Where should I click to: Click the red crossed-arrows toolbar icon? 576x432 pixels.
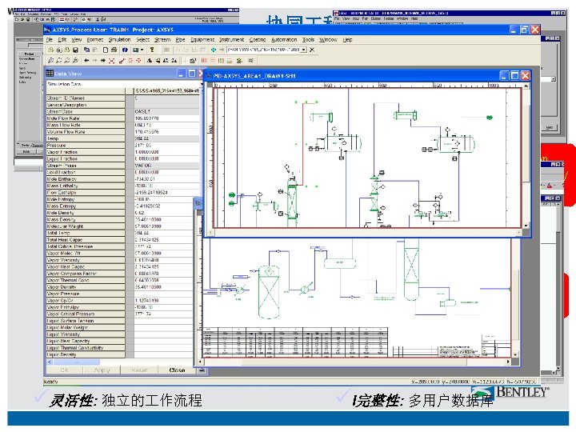coord(112,61)
